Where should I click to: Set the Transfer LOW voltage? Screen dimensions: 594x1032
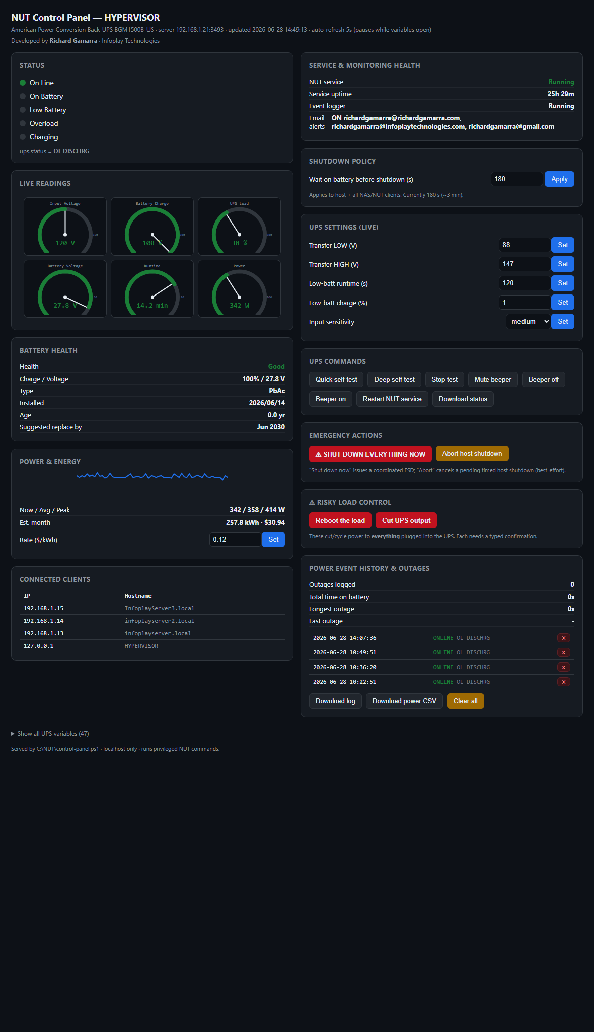(x=563, y=245)
